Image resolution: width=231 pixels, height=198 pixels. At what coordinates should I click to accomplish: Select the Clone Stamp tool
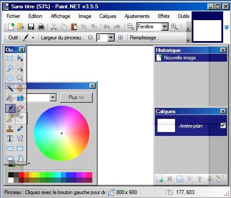[10, 129]
